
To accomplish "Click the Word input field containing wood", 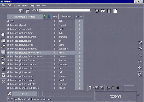I will 65,10.
